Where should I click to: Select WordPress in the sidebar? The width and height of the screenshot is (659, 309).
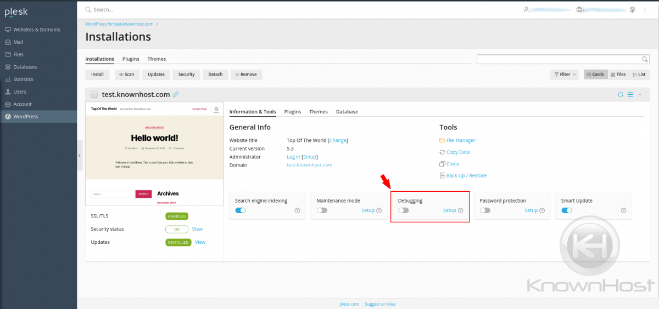(38, 116)
